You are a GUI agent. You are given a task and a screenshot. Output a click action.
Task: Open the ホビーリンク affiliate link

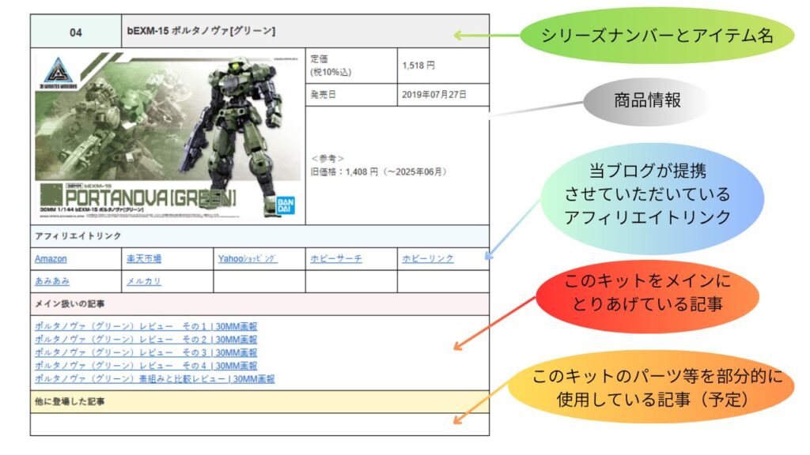pyautogui.click(x=428, y=258)
